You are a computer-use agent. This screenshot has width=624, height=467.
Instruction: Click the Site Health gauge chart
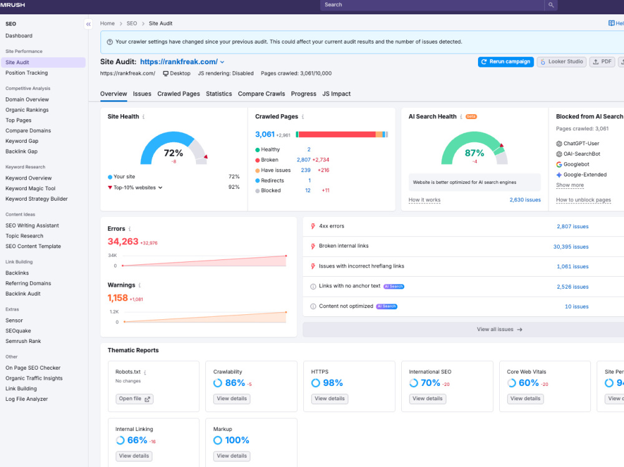tap(173, 148)
